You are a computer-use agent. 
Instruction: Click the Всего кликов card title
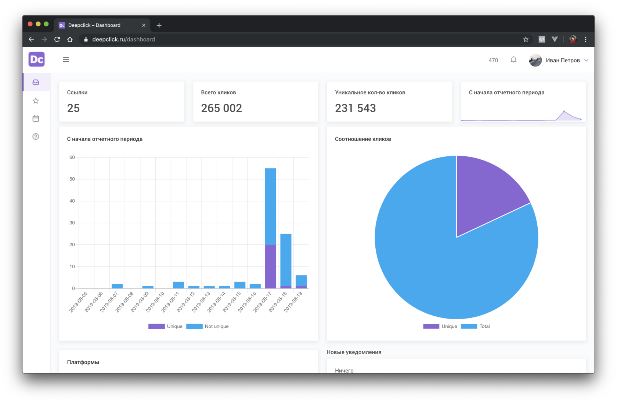click(219, 92)
